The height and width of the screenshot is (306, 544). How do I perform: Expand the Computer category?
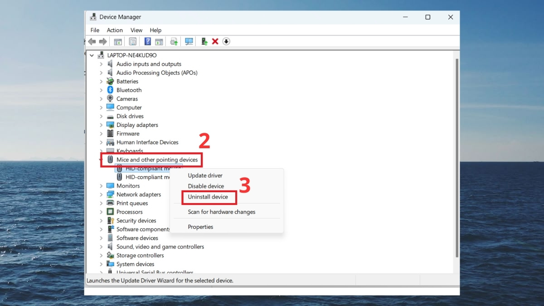pos(101,108)
